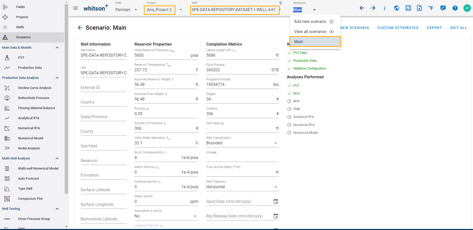This screenshot has width=473, height=230.
Task: Open the Well Classification dropdown
Action: pyautogui.click(x=276, y=143)
